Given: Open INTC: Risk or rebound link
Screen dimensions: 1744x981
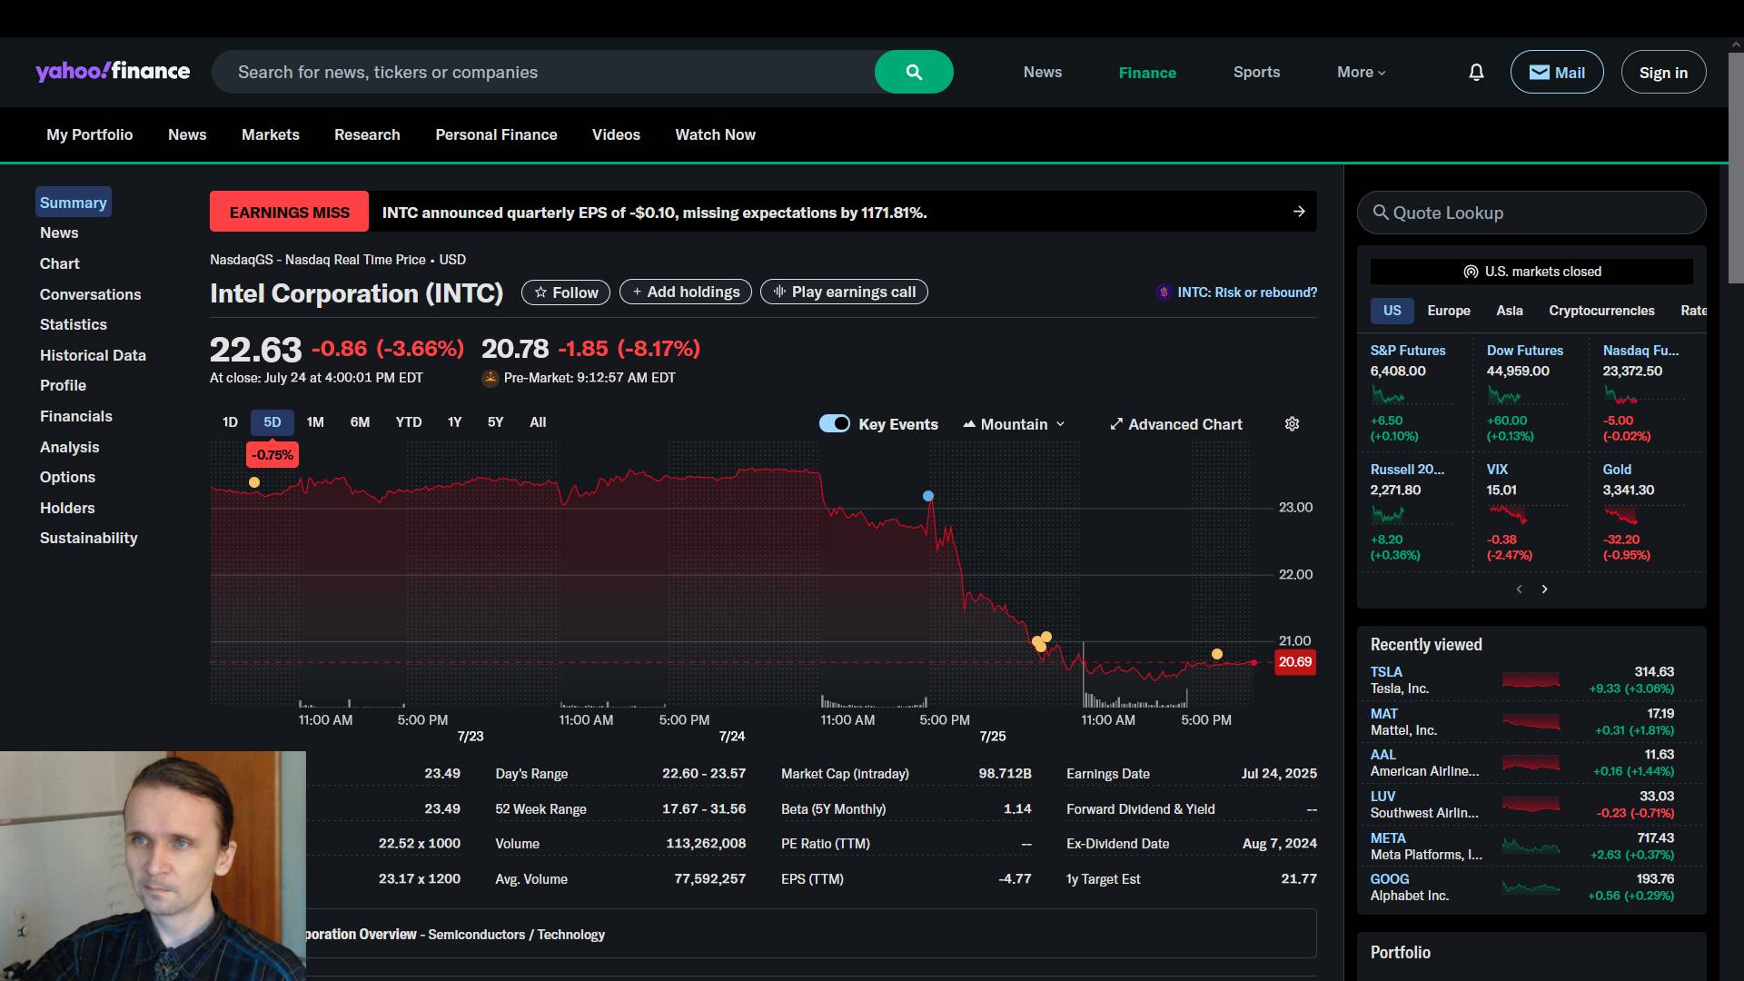Looking at the screenshot, I should 1246,292.
